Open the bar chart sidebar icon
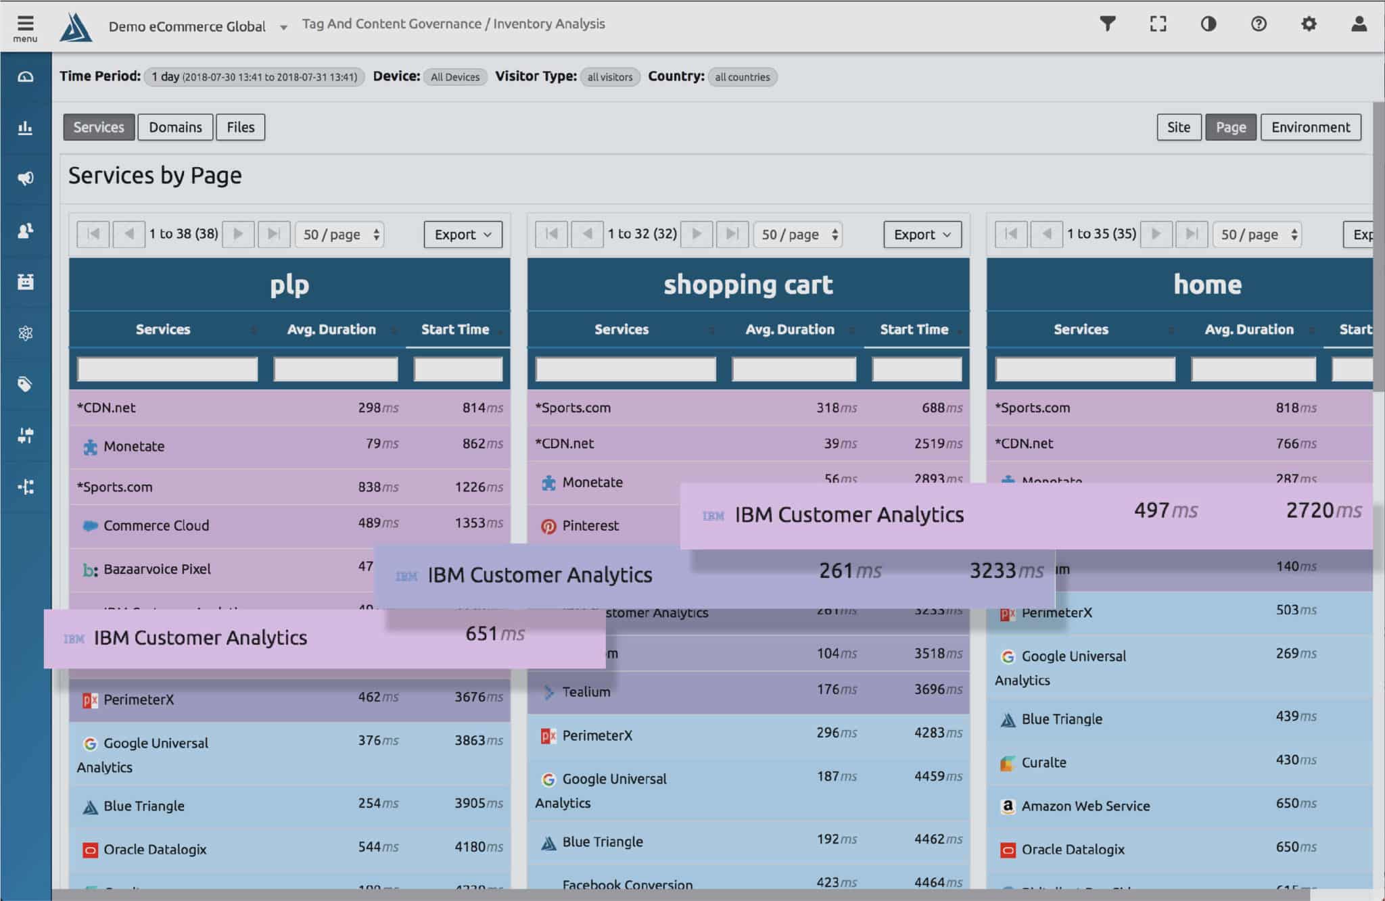Viewport: 1385px width, 901px height. tap(26, 128)
